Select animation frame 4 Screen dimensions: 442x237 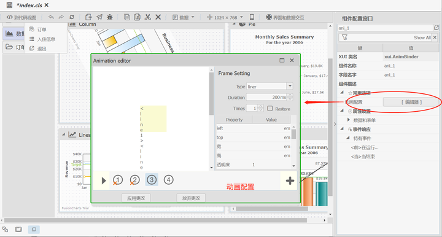pyautogui.click(x=169, y=180)
